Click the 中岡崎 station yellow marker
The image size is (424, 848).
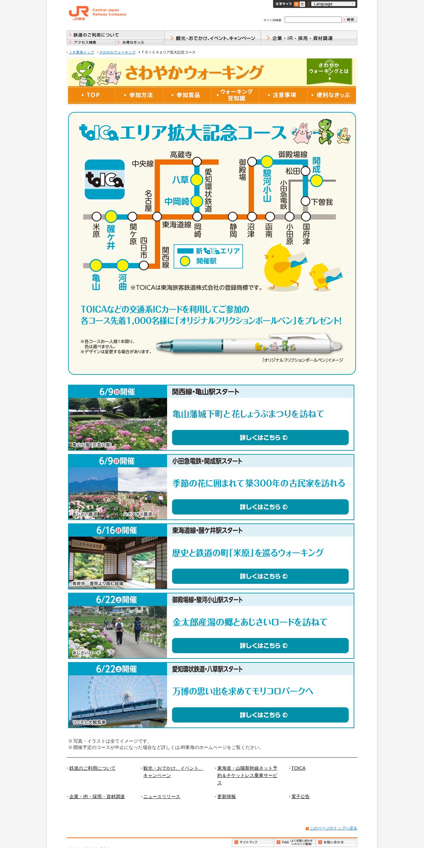click(197, 201)
